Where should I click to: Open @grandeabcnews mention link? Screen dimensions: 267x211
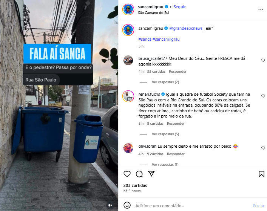pyautogui.click(x=186, y=28)
